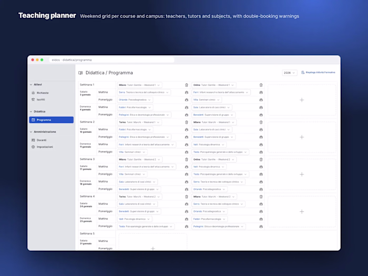
Task: Add a weekend with the plus in Settimana 1's empty column
Action: coord(302,100)
